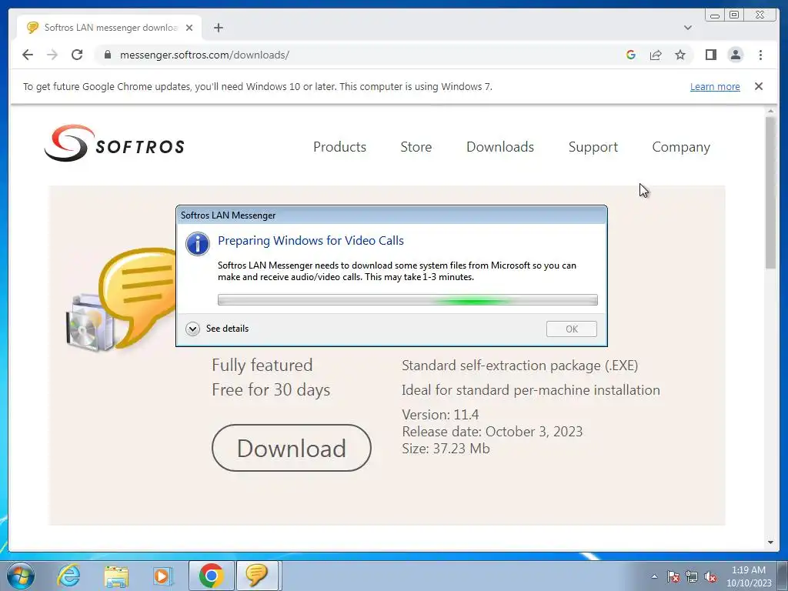Open a new tab with the plus button
The width and height of the screenshot is (788, 591).
click(218, 28)
